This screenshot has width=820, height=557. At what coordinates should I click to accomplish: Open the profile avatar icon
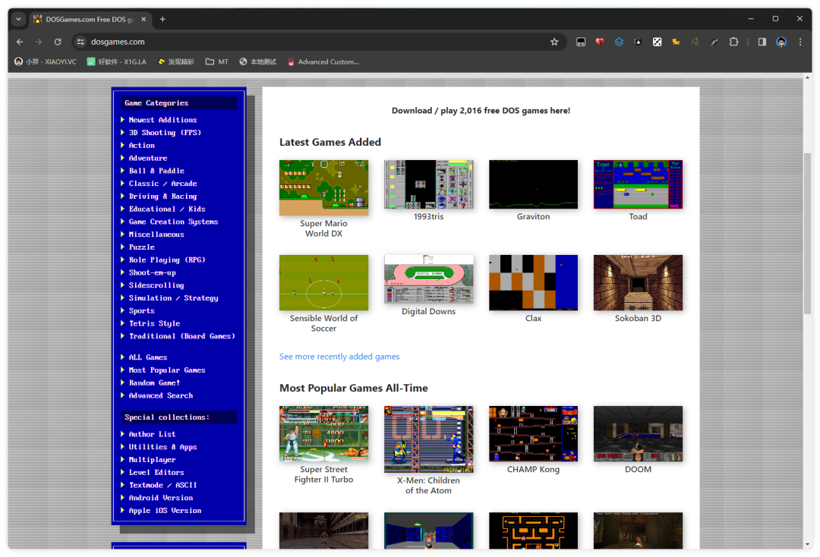[781, 42]
